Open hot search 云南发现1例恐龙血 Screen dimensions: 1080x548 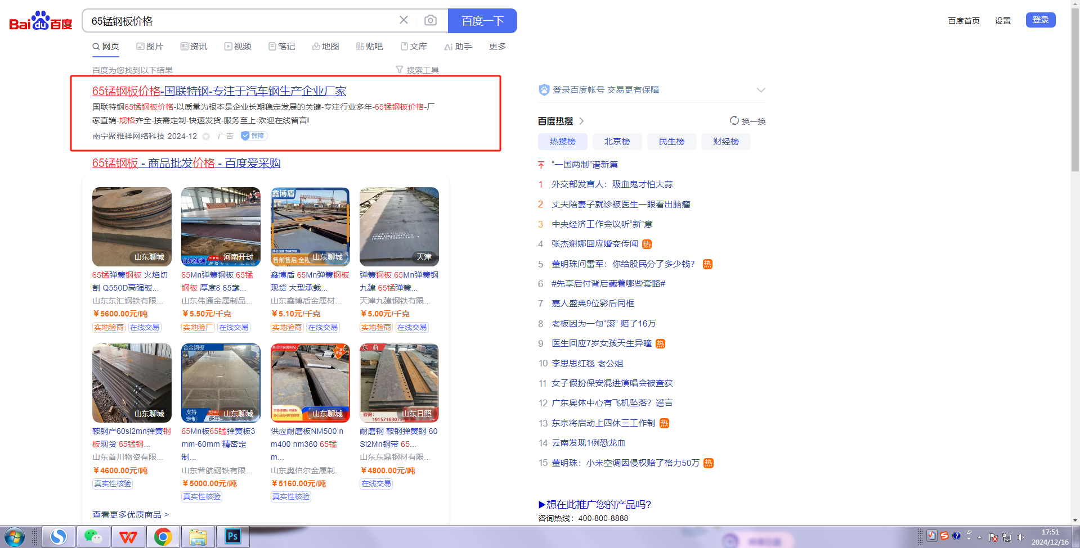(589, 443)
